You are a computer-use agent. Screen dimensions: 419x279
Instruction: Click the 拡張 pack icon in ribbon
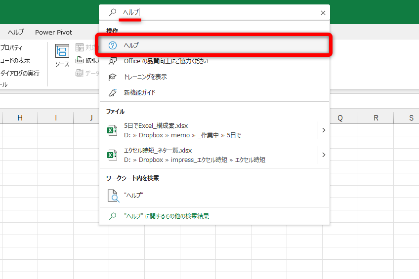[x=80, y=60]
